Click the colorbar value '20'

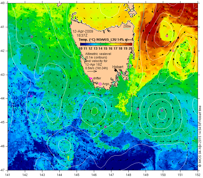click(130, 49)
